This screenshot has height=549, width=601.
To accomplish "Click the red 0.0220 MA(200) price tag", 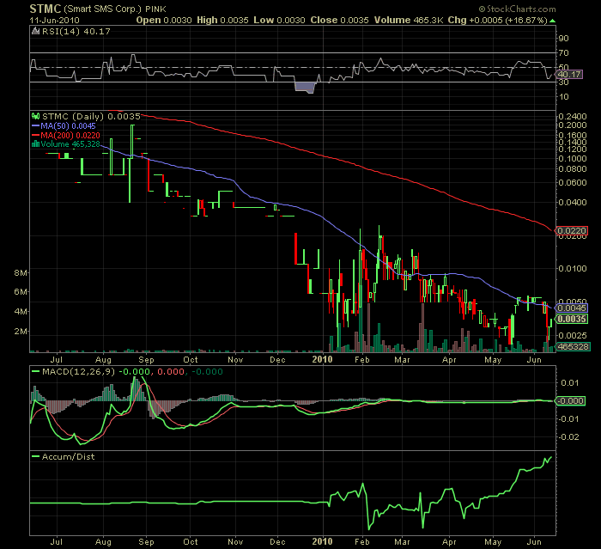I will pyautogui.click(x=568, y=231).
